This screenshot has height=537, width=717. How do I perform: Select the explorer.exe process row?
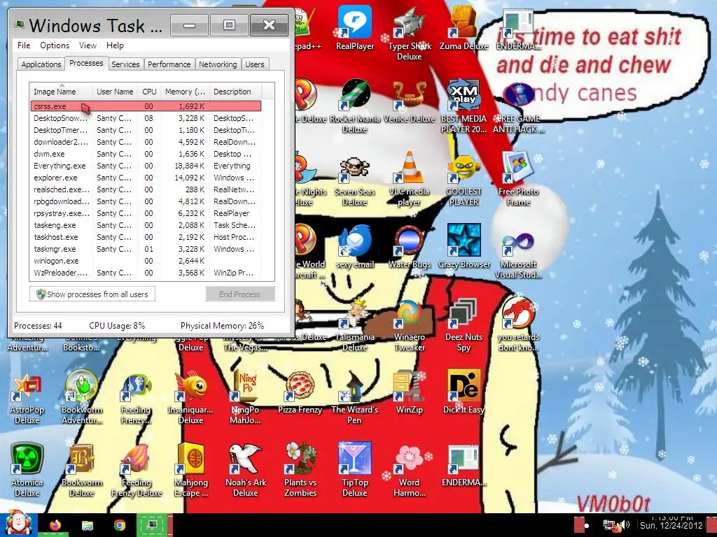tap(146, 178)
